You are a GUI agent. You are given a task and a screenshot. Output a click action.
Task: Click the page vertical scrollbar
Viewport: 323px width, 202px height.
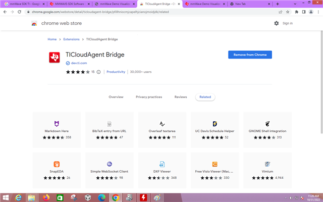(x=321, y=82)
